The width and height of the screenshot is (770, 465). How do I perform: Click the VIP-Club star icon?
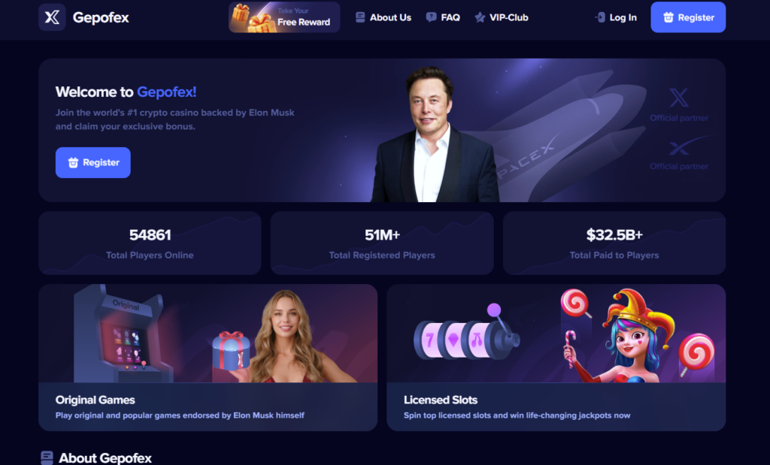[x=480, y=18]
